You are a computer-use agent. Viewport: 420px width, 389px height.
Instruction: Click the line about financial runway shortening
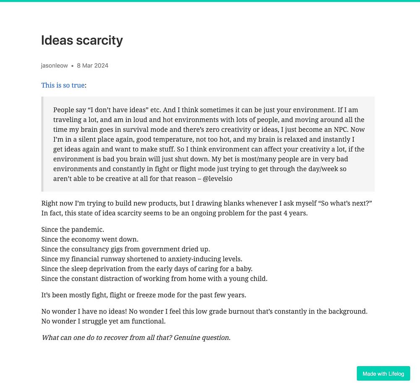[x=142, y=259]
